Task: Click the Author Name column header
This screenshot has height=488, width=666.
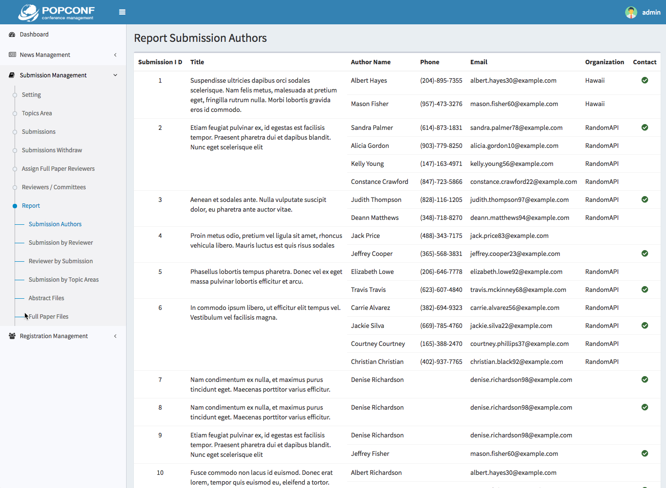Action: tap(370, 62)
